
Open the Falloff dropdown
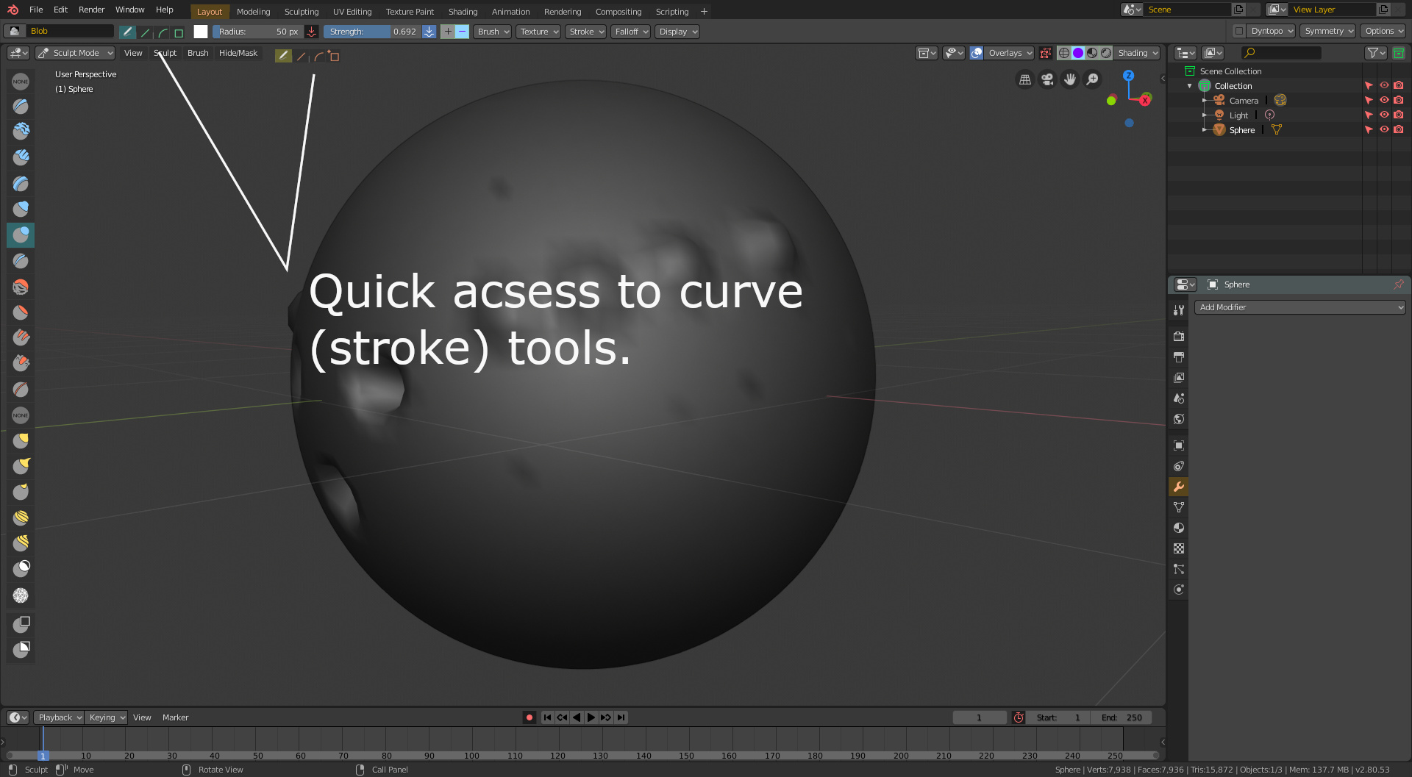click(x=631, y=32)
